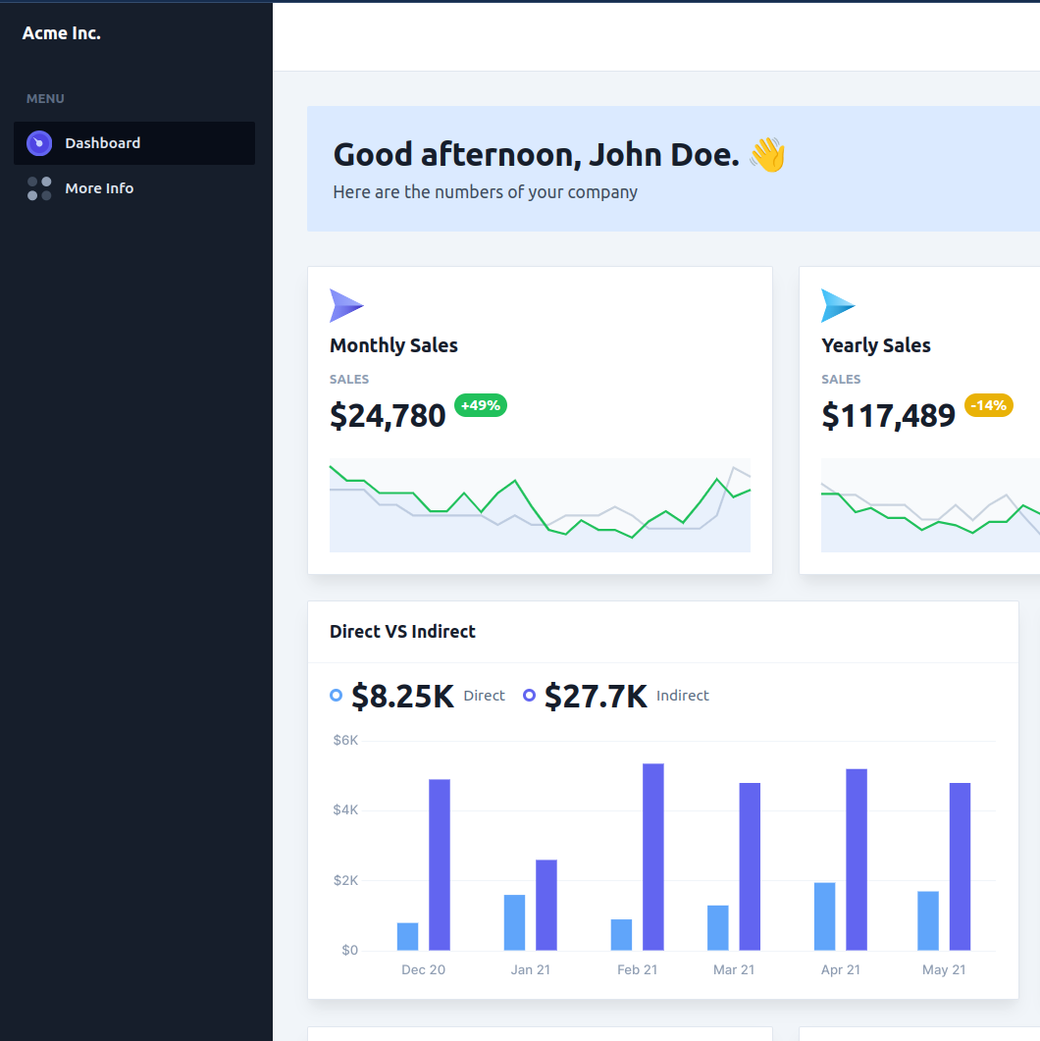Click the Monthly Sales sparkline chart
The image size is (1040, 1041).
tap(540, 505)
